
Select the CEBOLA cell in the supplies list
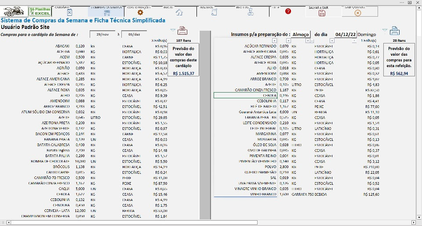coord(245,95)
